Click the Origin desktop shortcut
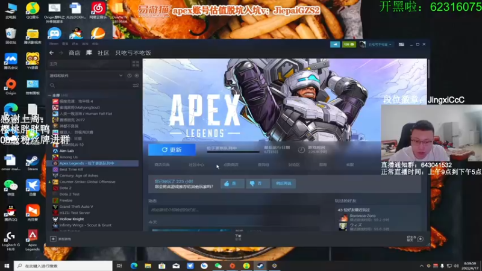The width and height of the screenshot is (482, 271). (x=11, y=86)
